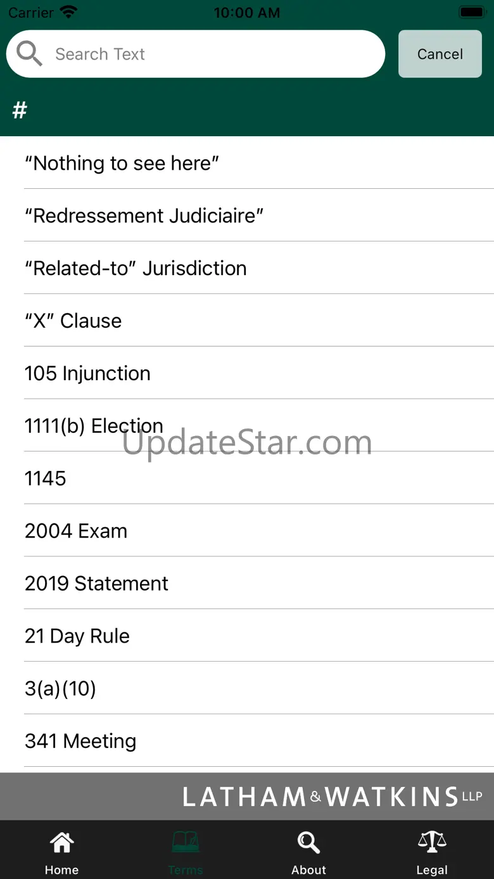
Task: Open the 3(a)(10) entry
Action: [60, 689]
